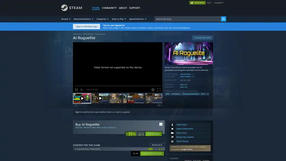Viewport: 286px width, 161px height.
Task: Click the Steam logo in header
Action: (x=72, y=8)
